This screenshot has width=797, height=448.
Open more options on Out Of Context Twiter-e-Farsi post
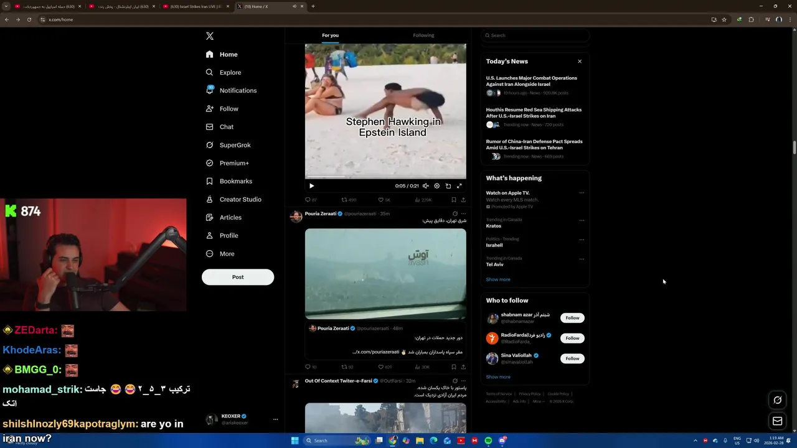(x=463, y=381)
